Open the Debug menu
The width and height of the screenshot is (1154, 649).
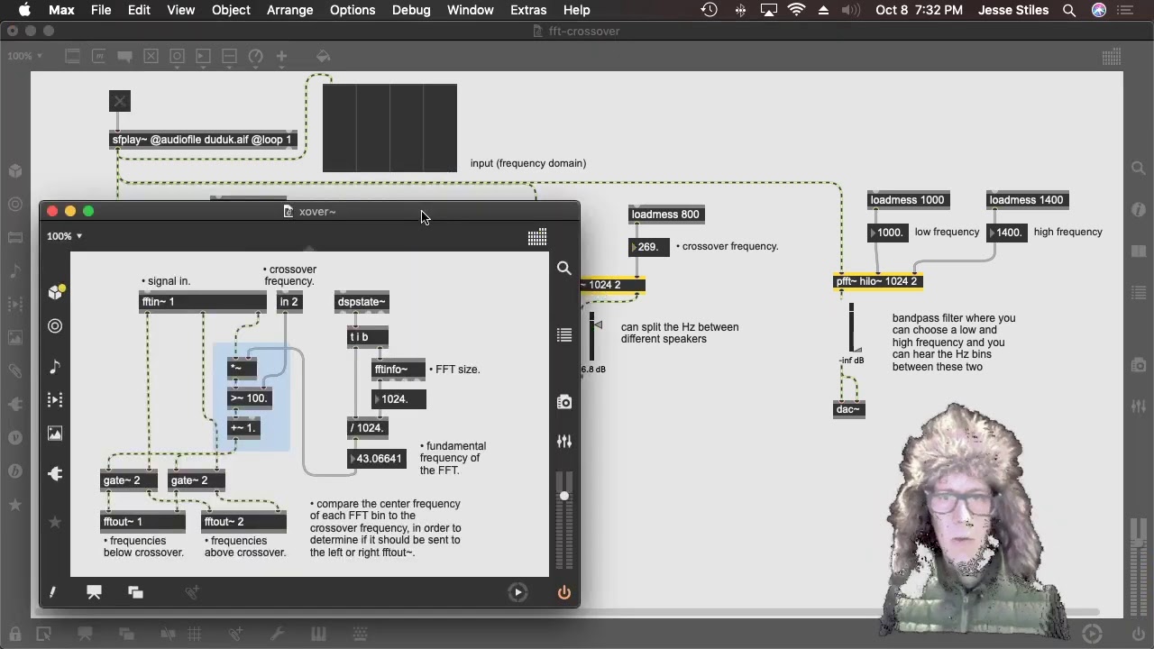(x=411, y=10)
